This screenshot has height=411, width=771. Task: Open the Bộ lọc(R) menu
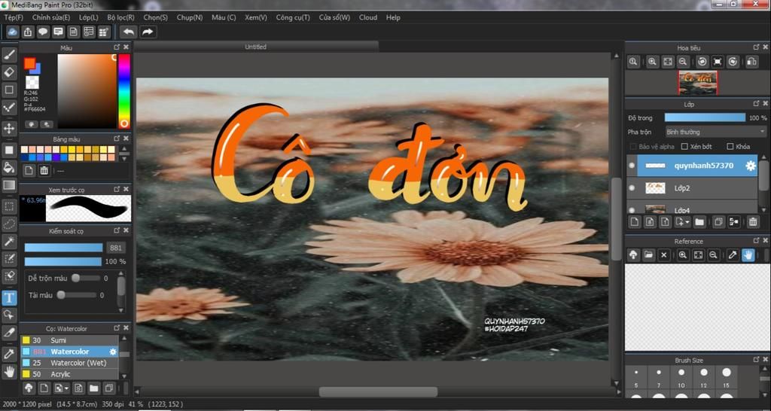tap(121, 17)
